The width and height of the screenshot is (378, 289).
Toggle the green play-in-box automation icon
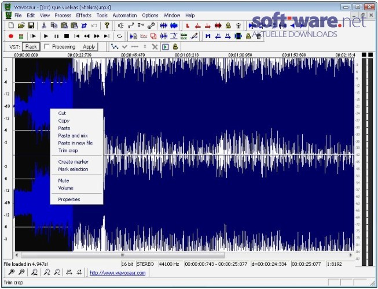[x=166, y=47]
